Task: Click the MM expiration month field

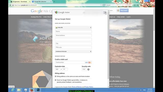Action: 58,69
